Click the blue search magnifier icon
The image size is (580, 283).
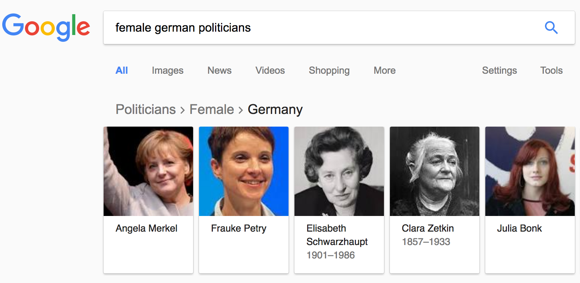[x=551, y=28]
